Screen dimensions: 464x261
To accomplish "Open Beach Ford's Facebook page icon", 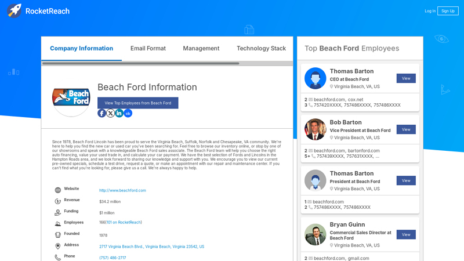I will point(101,113).
